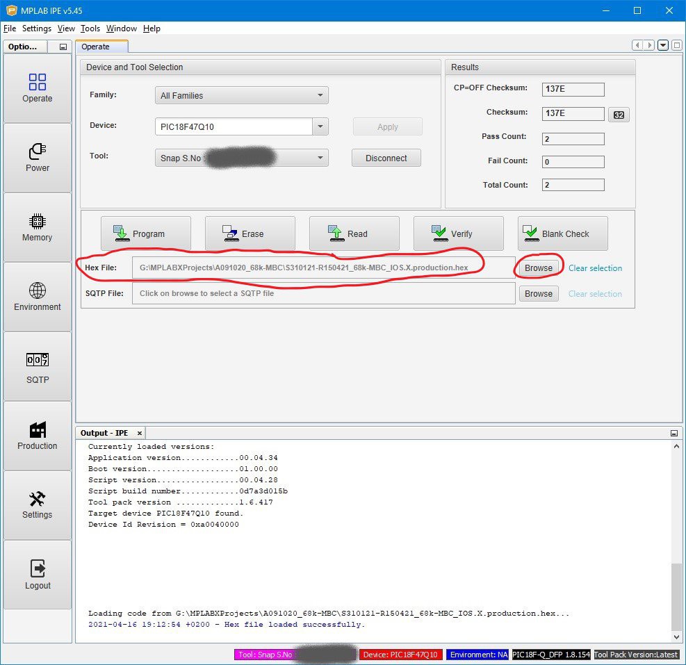The image size is (686, 665).
Task: Click the Tool Pack Version:Latest status
Action: [x=636, y=655]
